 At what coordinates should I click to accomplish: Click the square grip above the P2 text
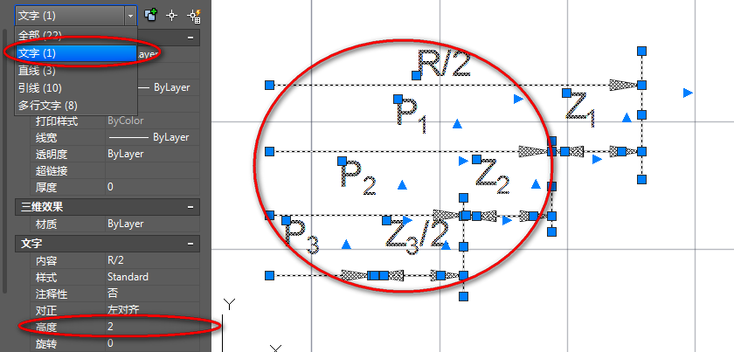click(x=343, y=161)
